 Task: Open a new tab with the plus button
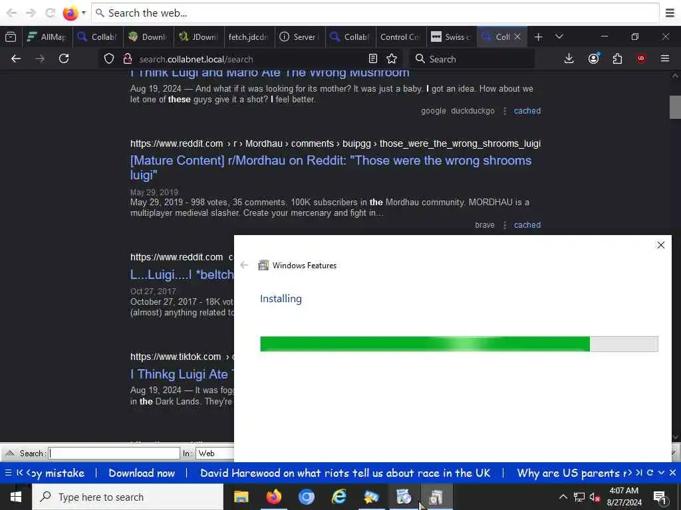538,37
